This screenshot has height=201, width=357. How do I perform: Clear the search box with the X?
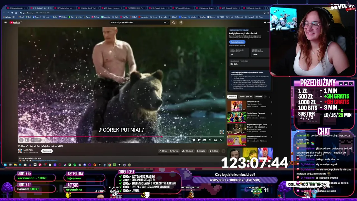click(x=168, y=23)
